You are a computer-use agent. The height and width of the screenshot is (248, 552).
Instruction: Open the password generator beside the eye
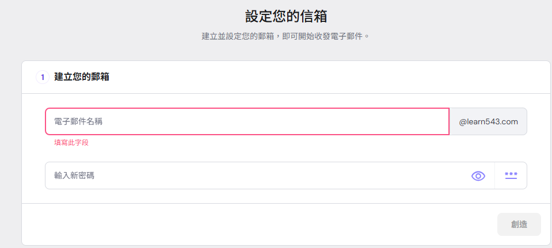click(511, 176)
